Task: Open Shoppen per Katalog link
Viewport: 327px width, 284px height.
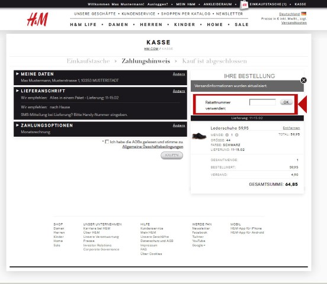Action: pyautogui.click(x=186, y=14)
